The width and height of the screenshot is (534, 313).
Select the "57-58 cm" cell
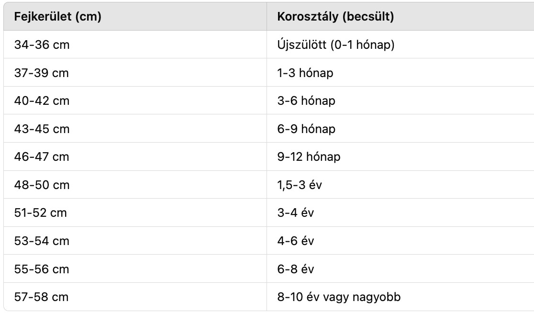click(42, 297)
